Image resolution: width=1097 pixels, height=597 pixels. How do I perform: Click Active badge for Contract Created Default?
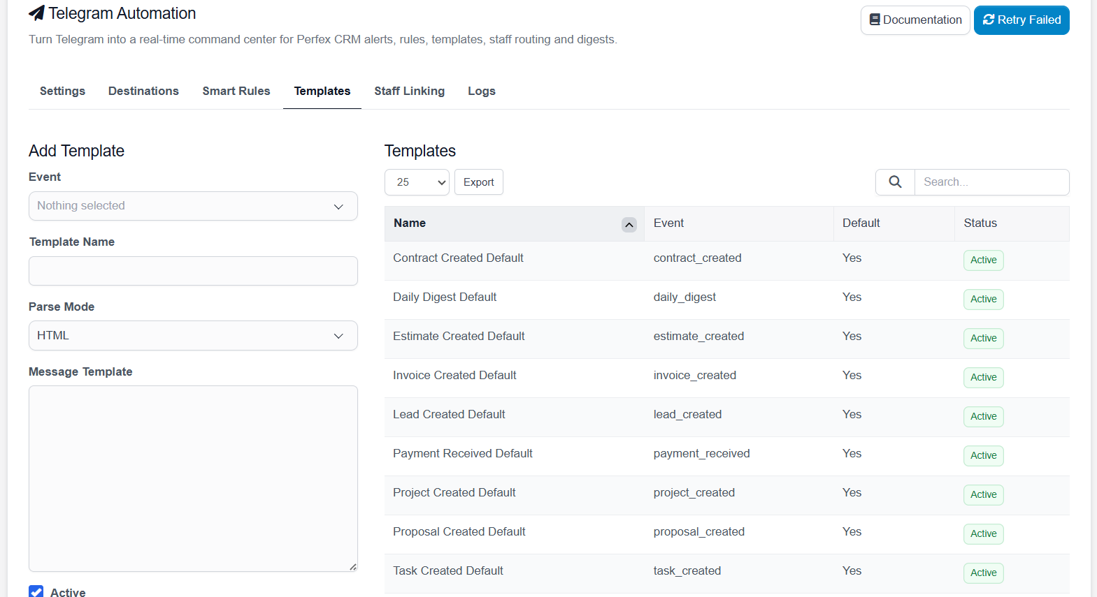984,260
